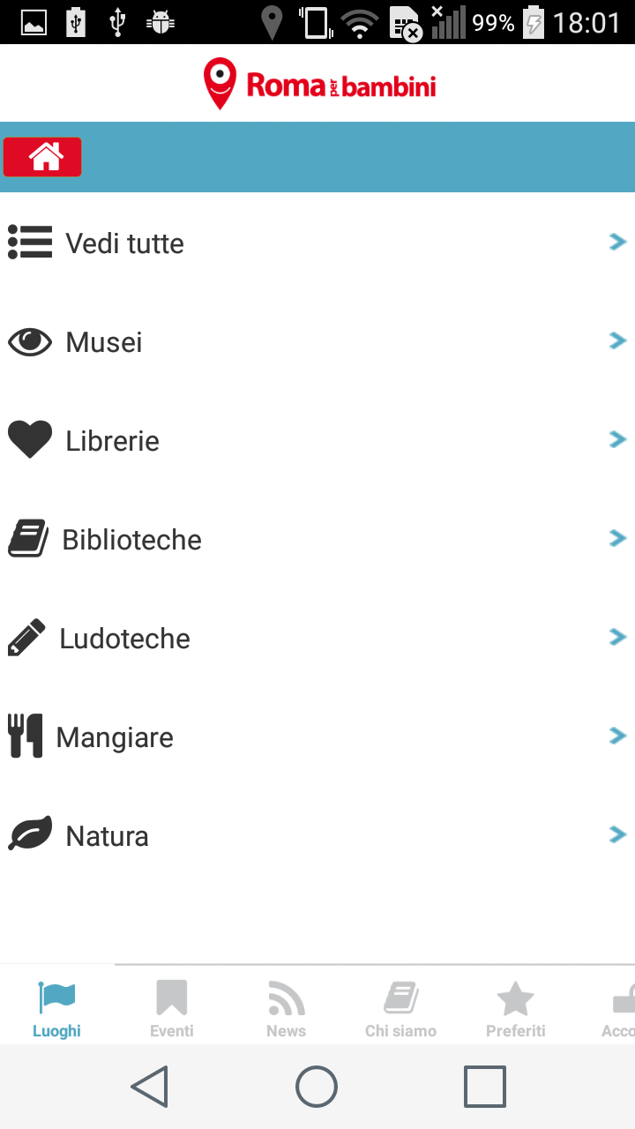
Task: Tap the leaf icon beside Natura
Action: [30, 834]
